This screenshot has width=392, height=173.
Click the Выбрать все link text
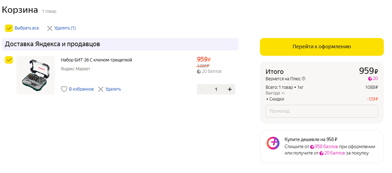pos(27,28)
